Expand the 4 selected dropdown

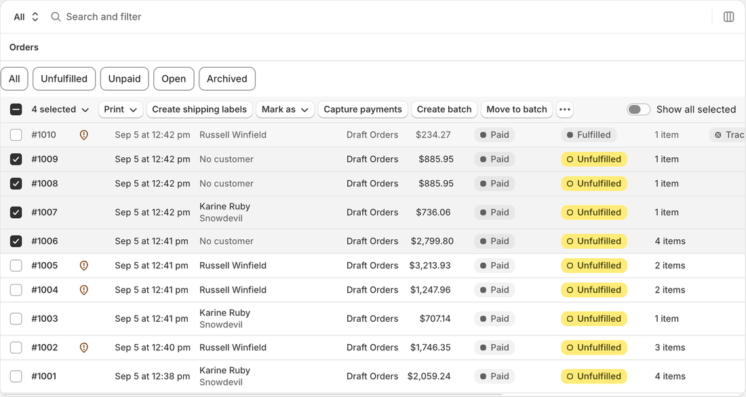[x=60, y=109]
